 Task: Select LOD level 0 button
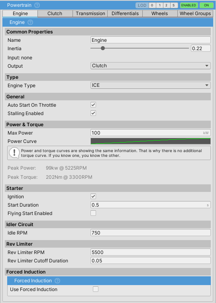point(152,5)
